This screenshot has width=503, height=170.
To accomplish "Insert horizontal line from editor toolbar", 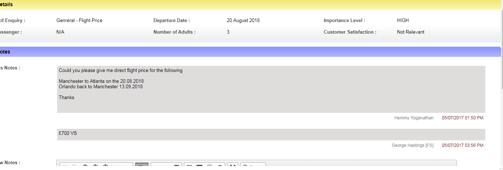I will coord(199,166).
